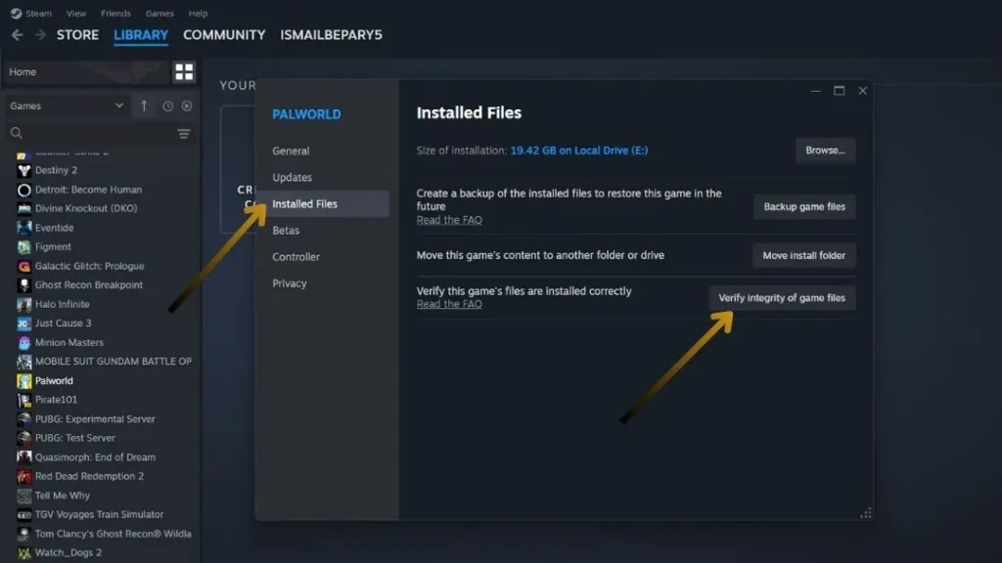Click the Eventide game icon
This screenshot has height=563, width=1002.
[24, 227]
